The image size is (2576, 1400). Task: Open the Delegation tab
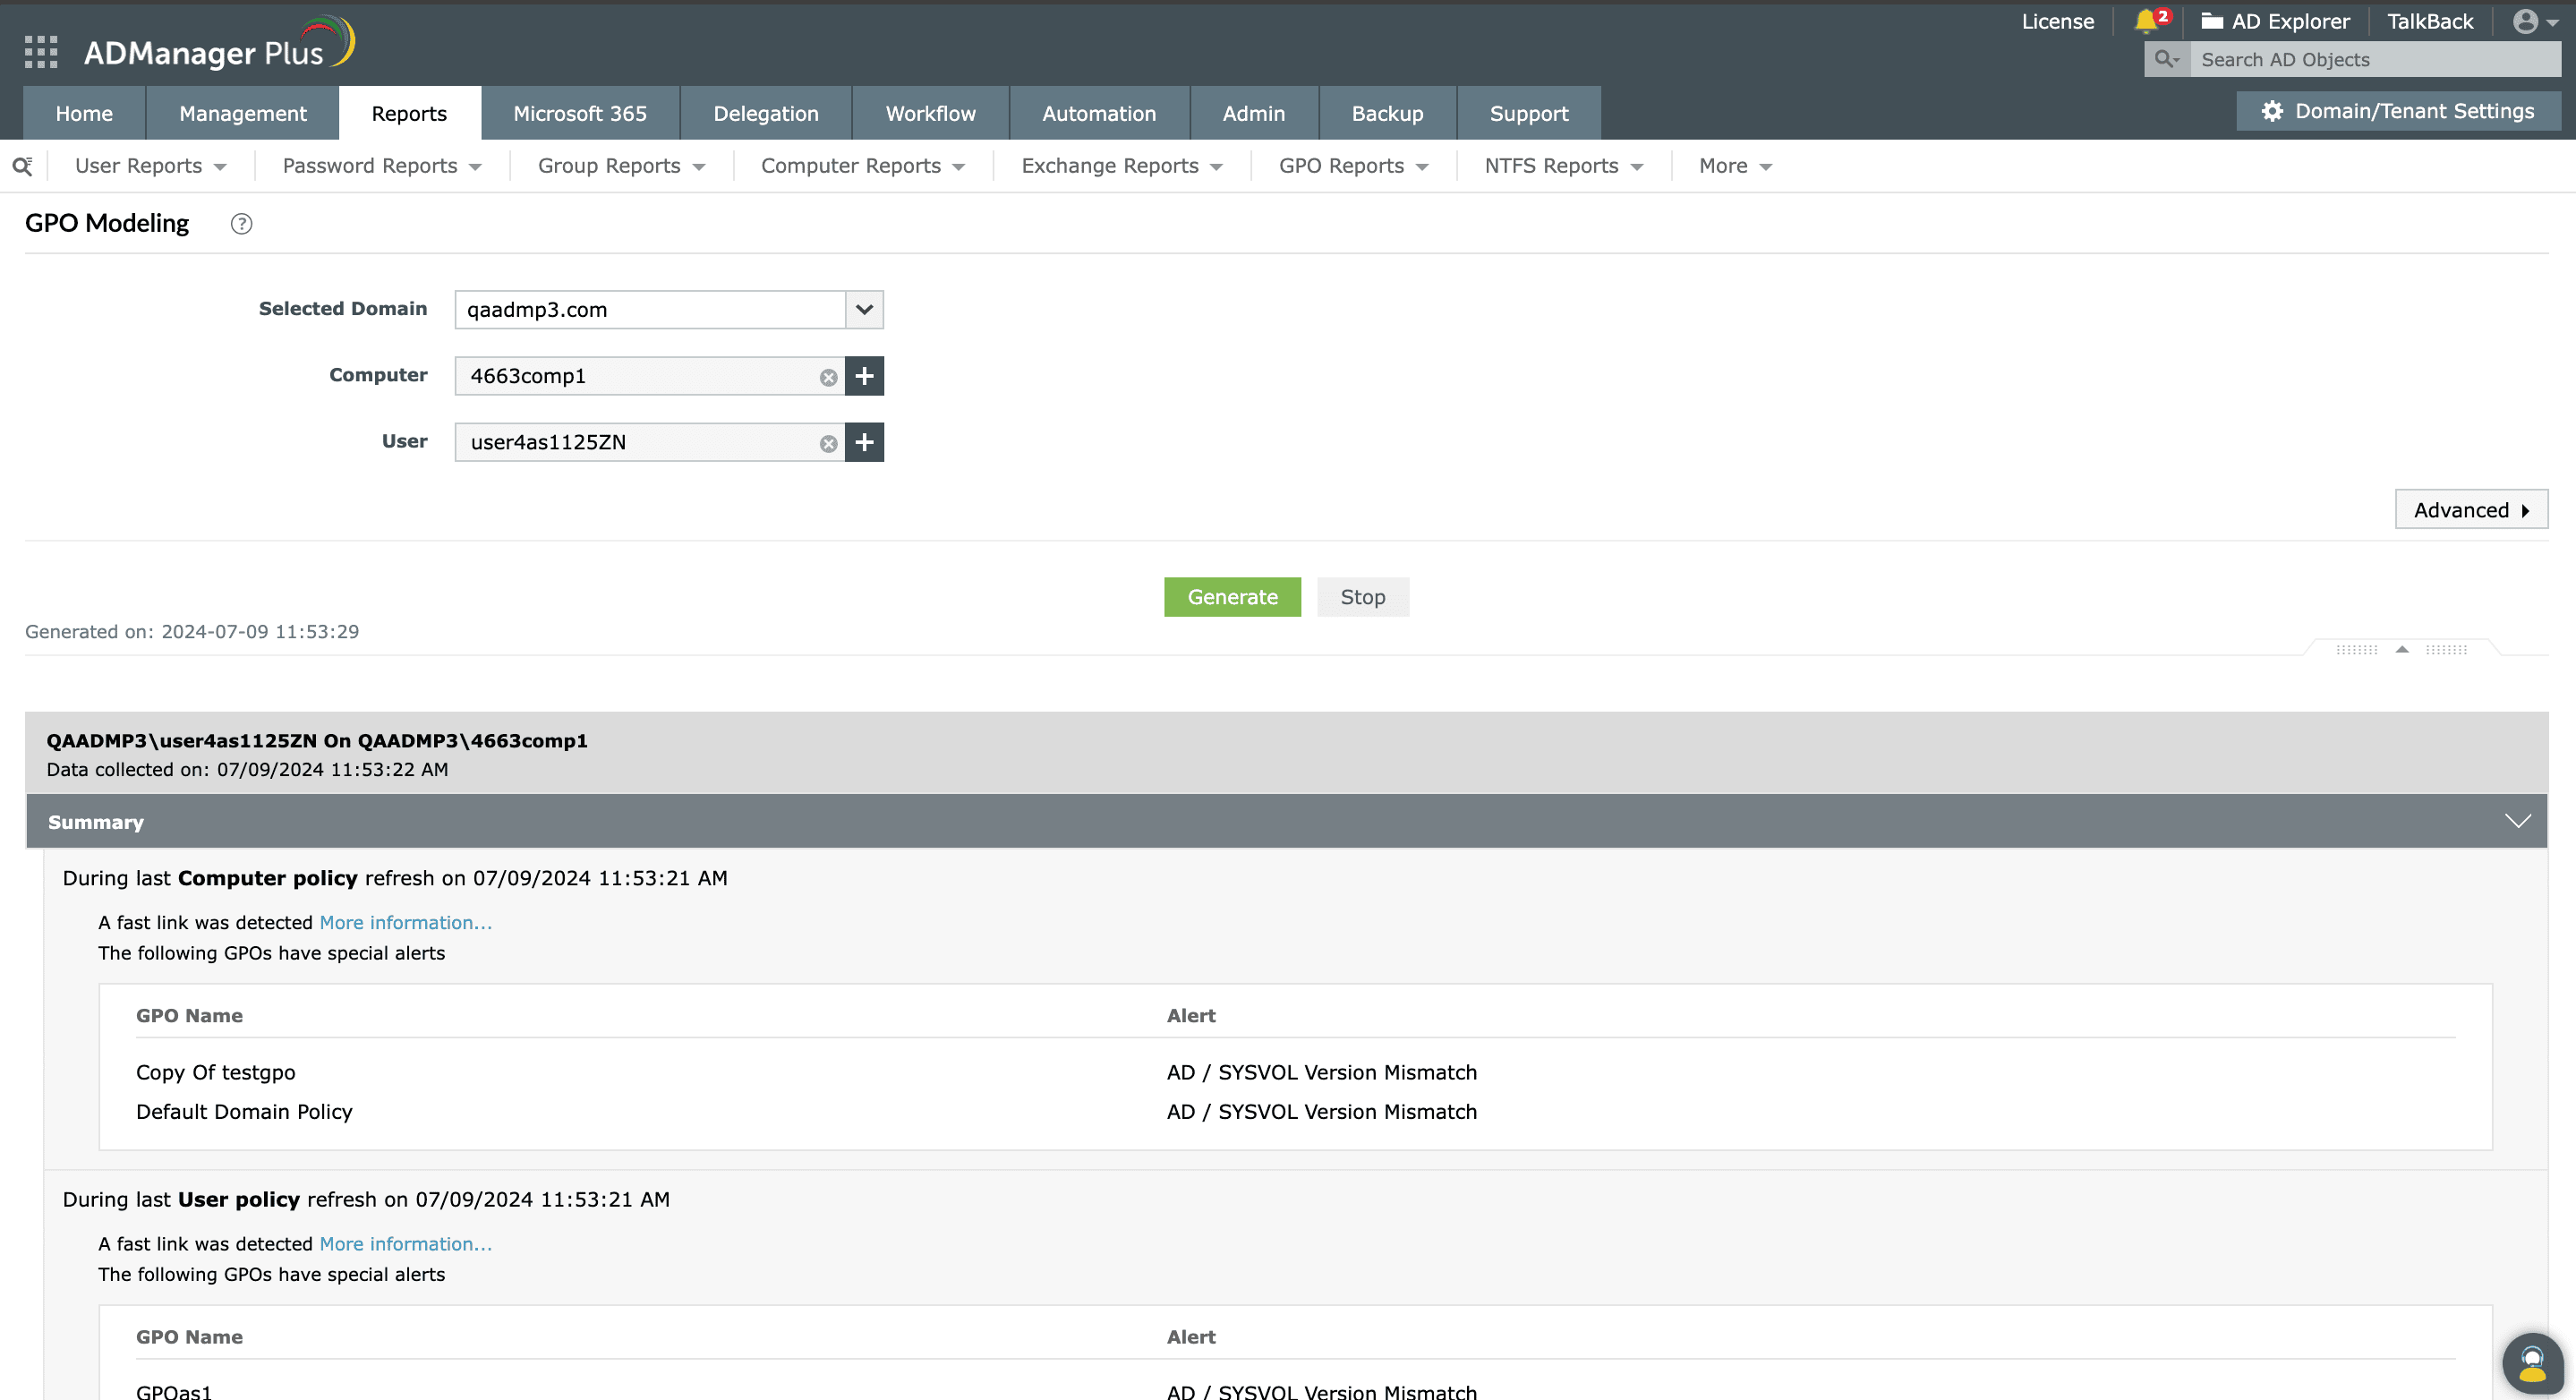click(x=765, y=113)
